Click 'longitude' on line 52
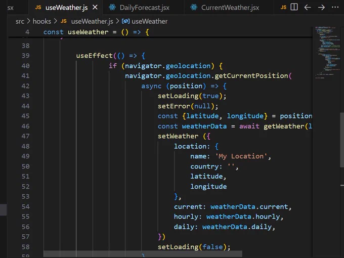Viewport: 344px width, 258px height. coord(208,187)
